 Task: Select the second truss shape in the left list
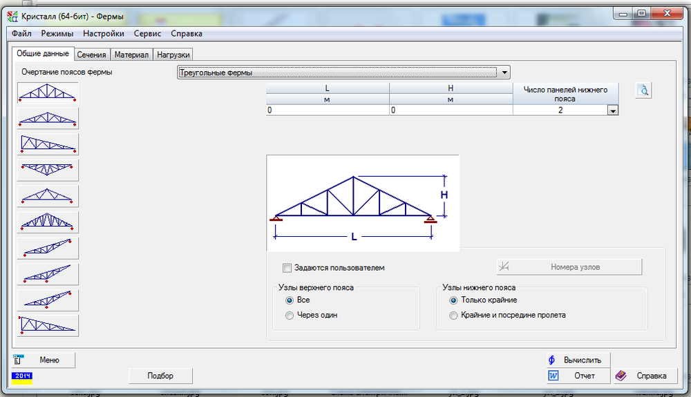(x=48, y=119)
